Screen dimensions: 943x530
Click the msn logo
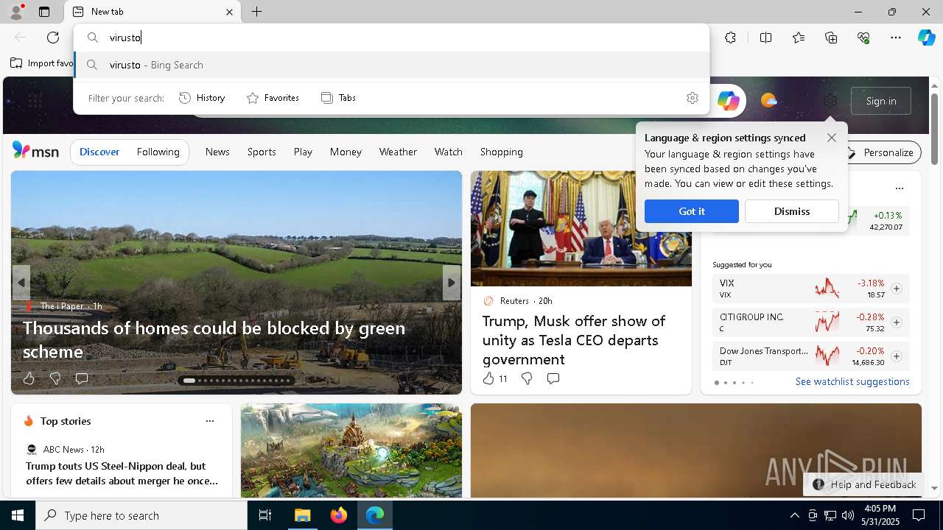pyautogui.click(x=35, y=151)
